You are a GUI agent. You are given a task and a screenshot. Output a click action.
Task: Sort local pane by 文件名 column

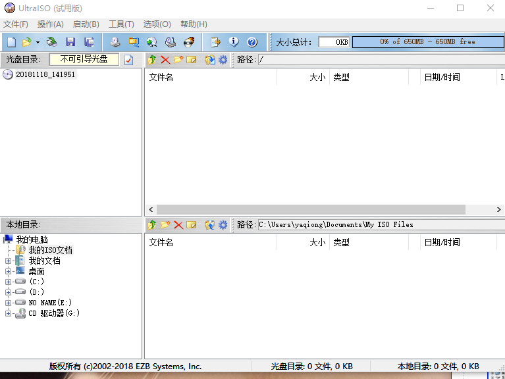[x=211, y=242]
